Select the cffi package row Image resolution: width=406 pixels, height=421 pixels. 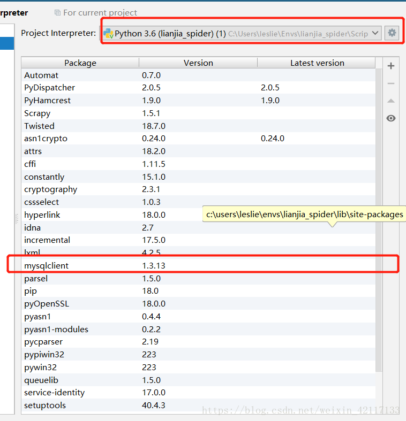pyautogui.click(x=198, y=164)
